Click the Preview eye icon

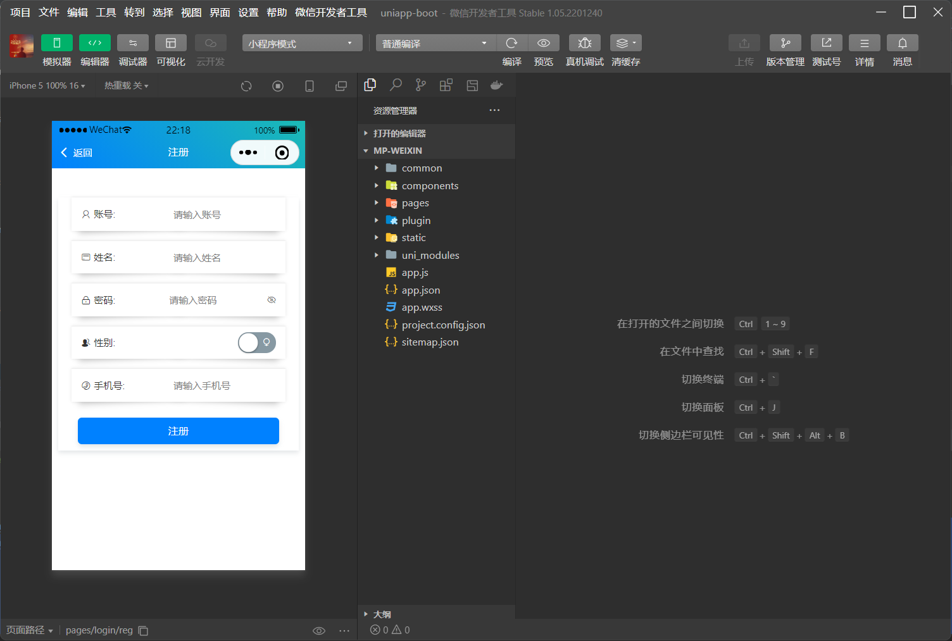click(544, 43)
